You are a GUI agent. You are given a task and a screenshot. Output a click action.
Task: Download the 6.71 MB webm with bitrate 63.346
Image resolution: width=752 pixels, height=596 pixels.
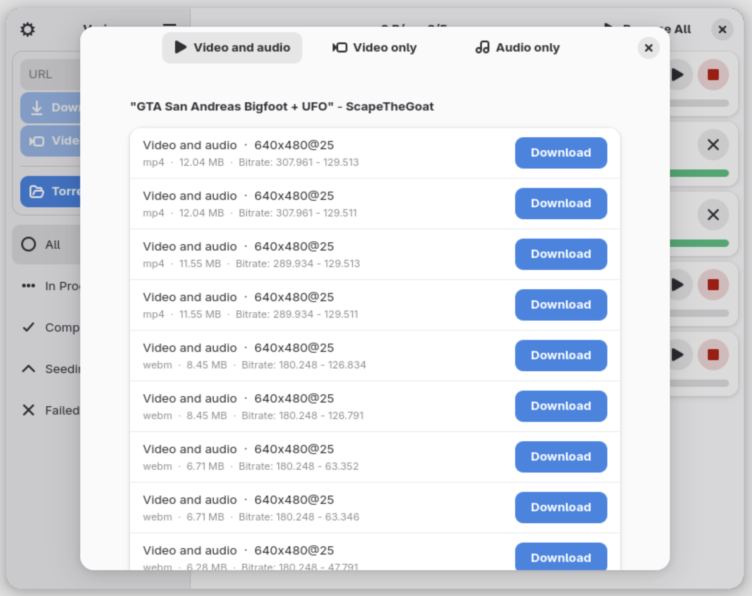561,508
